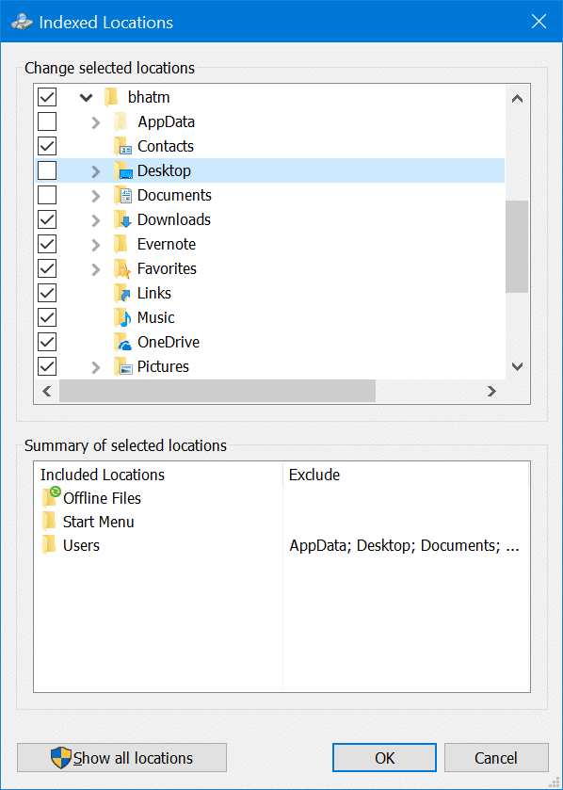Click the Cancel button
This screenshot has width=563, height=790.
click(496, 758)
